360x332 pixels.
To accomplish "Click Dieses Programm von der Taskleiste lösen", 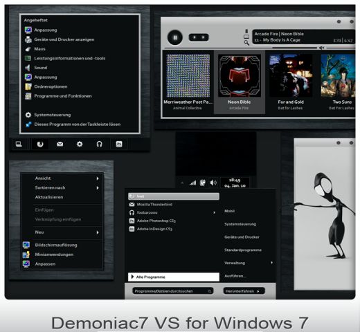I will click(x=78, y=124).
